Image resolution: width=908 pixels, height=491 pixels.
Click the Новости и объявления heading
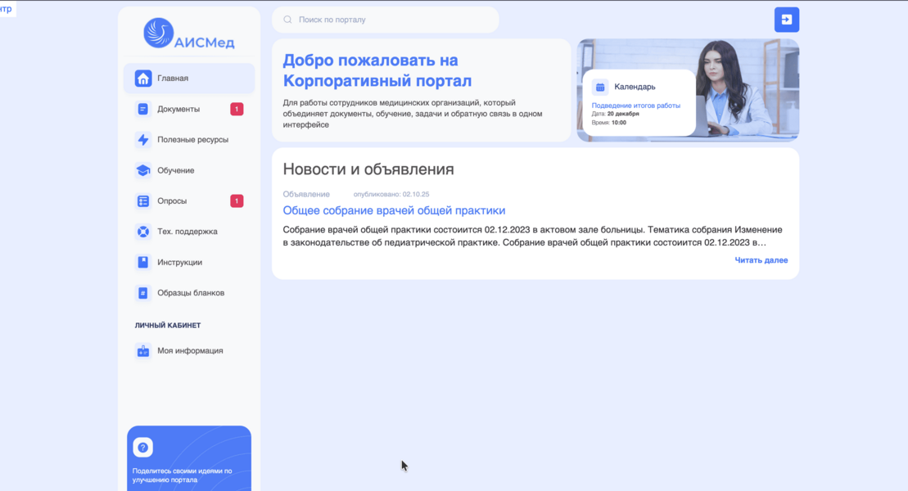pyautogui.click(x=368, y=169)
